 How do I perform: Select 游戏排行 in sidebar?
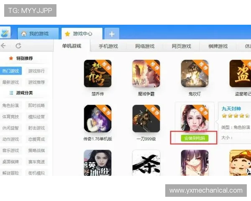tap(36, 71)
